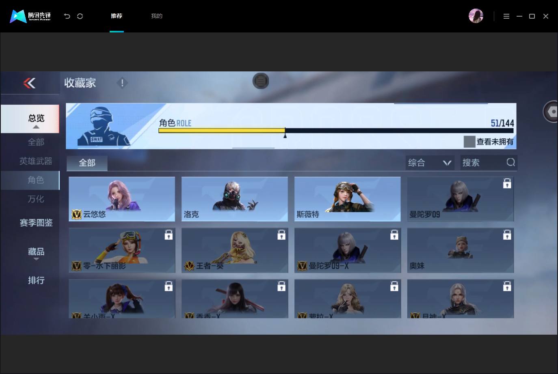Refresh the page with the reload icon
Image resolution: width=558 pixels, height=374 pixels.
(x=80, y=16)
